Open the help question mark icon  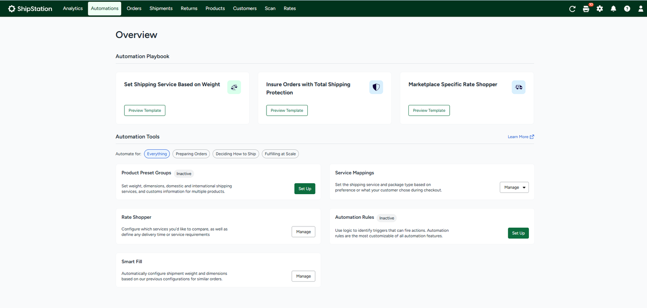[627, 8]
